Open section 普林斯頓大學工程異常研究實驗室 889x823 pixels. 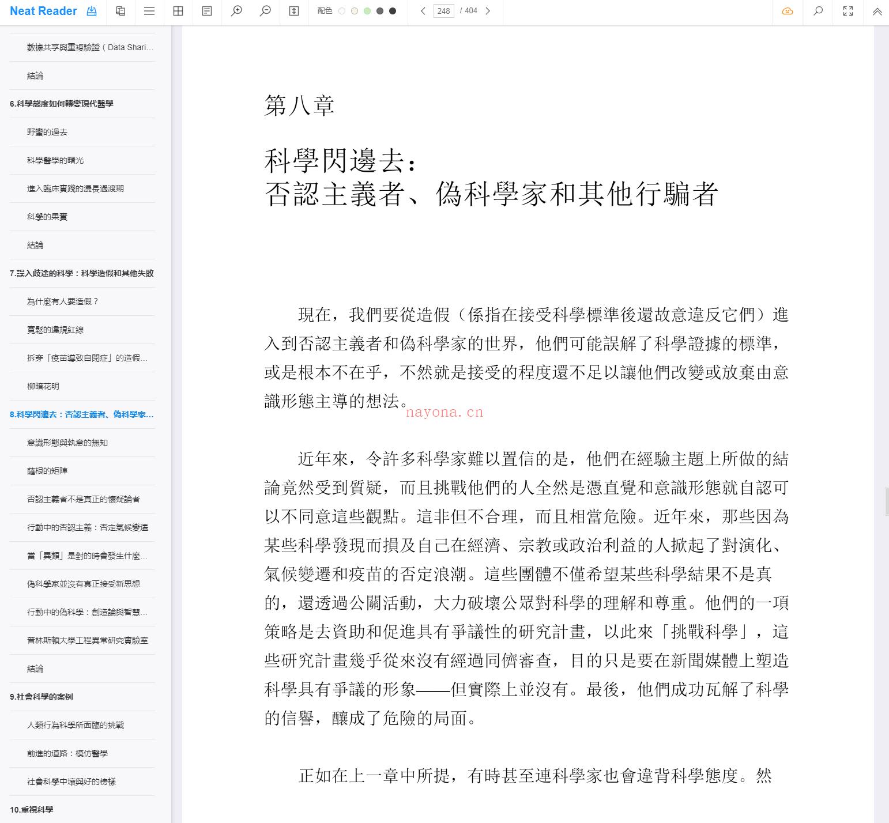(88, 640)
